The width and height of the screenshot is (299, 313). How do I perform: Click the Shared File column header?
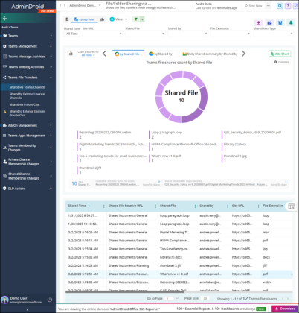pos(168,206)
